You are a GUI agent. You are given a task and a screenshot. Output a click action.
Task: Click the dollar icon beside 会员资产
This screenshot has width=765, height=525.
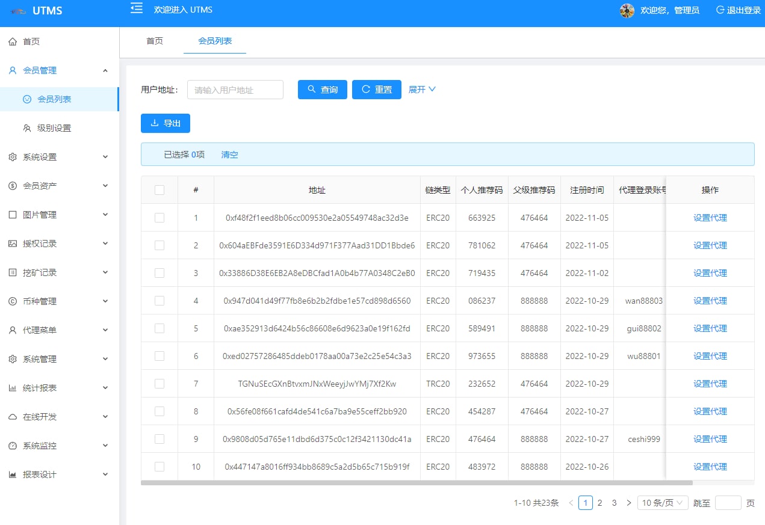tap(13, 186)
